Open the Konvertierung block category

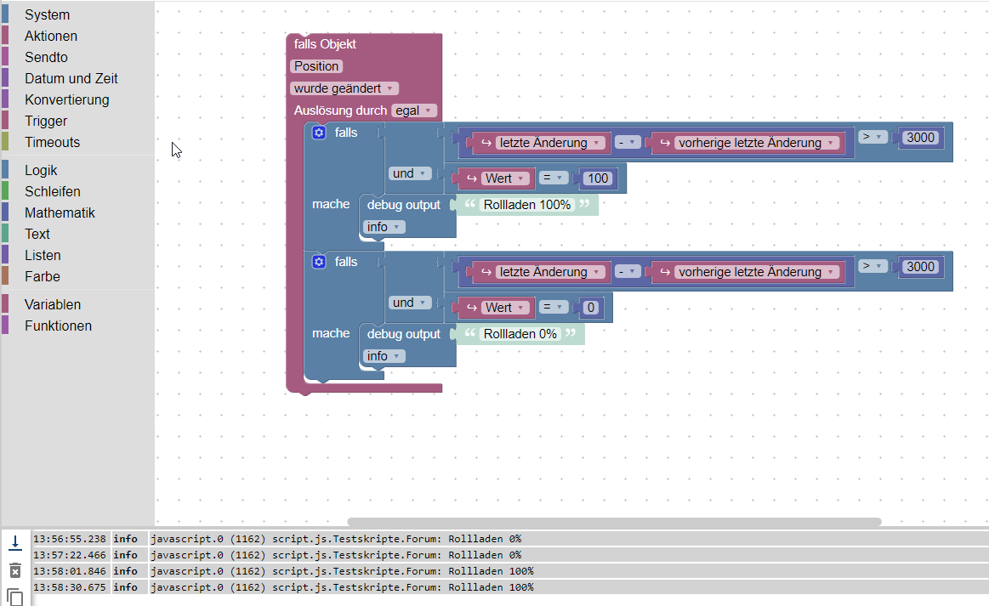coord(67,99)
